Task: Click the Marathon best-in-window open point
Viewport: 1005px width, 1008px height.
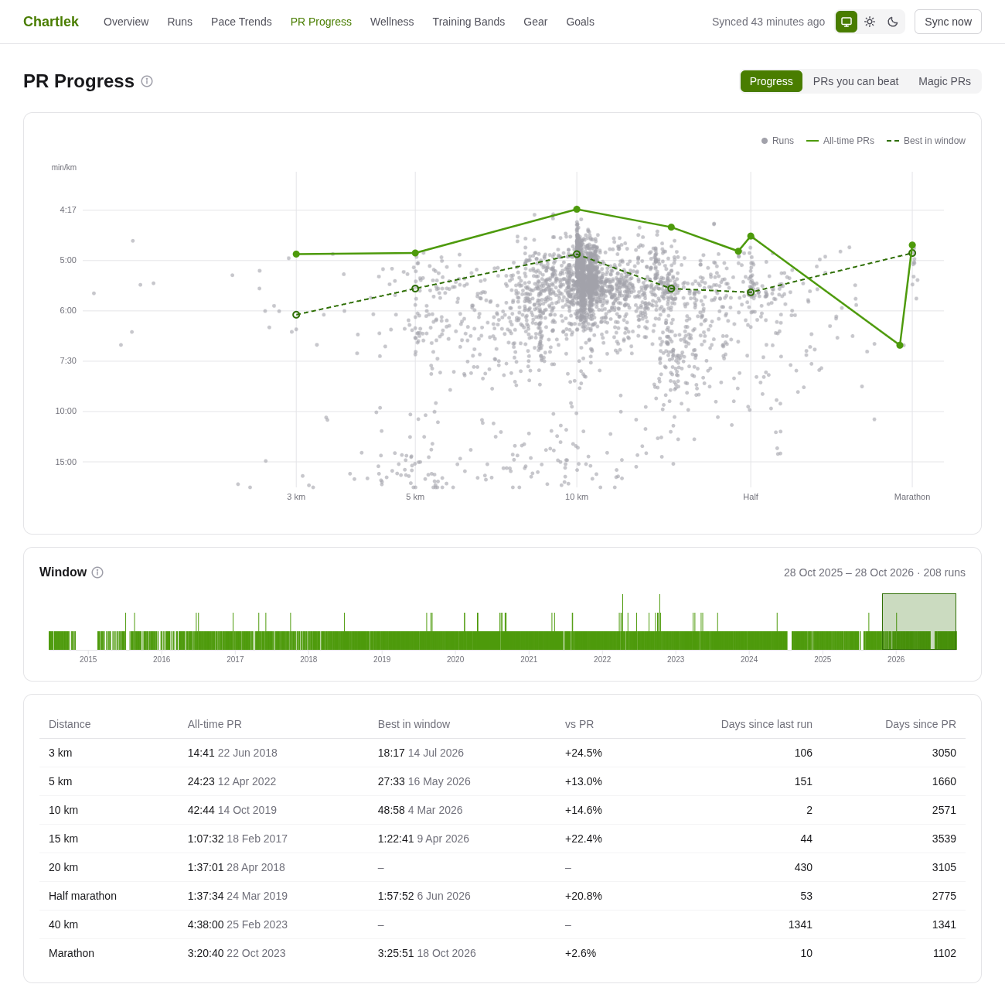Action: tap(912, 253)
